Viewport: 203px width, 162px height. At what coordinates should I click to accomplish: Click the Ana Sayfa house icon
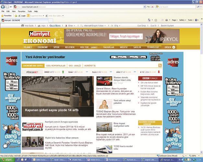pos(22,26)
